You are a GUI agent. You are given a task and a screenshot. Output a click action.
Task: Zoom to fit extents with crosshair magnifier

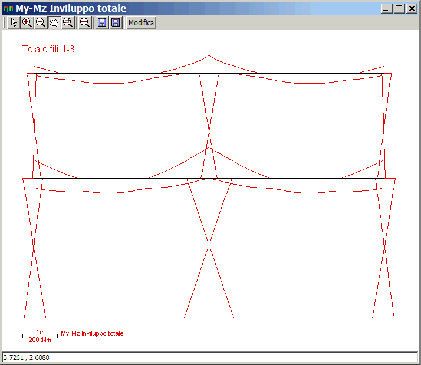[85, 22]
